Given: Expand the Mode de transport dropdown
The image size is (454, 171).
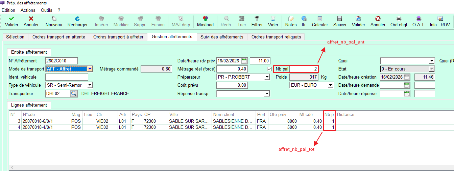Looking at the screenshot, I should pyautogui.click(x=90, y=69).
